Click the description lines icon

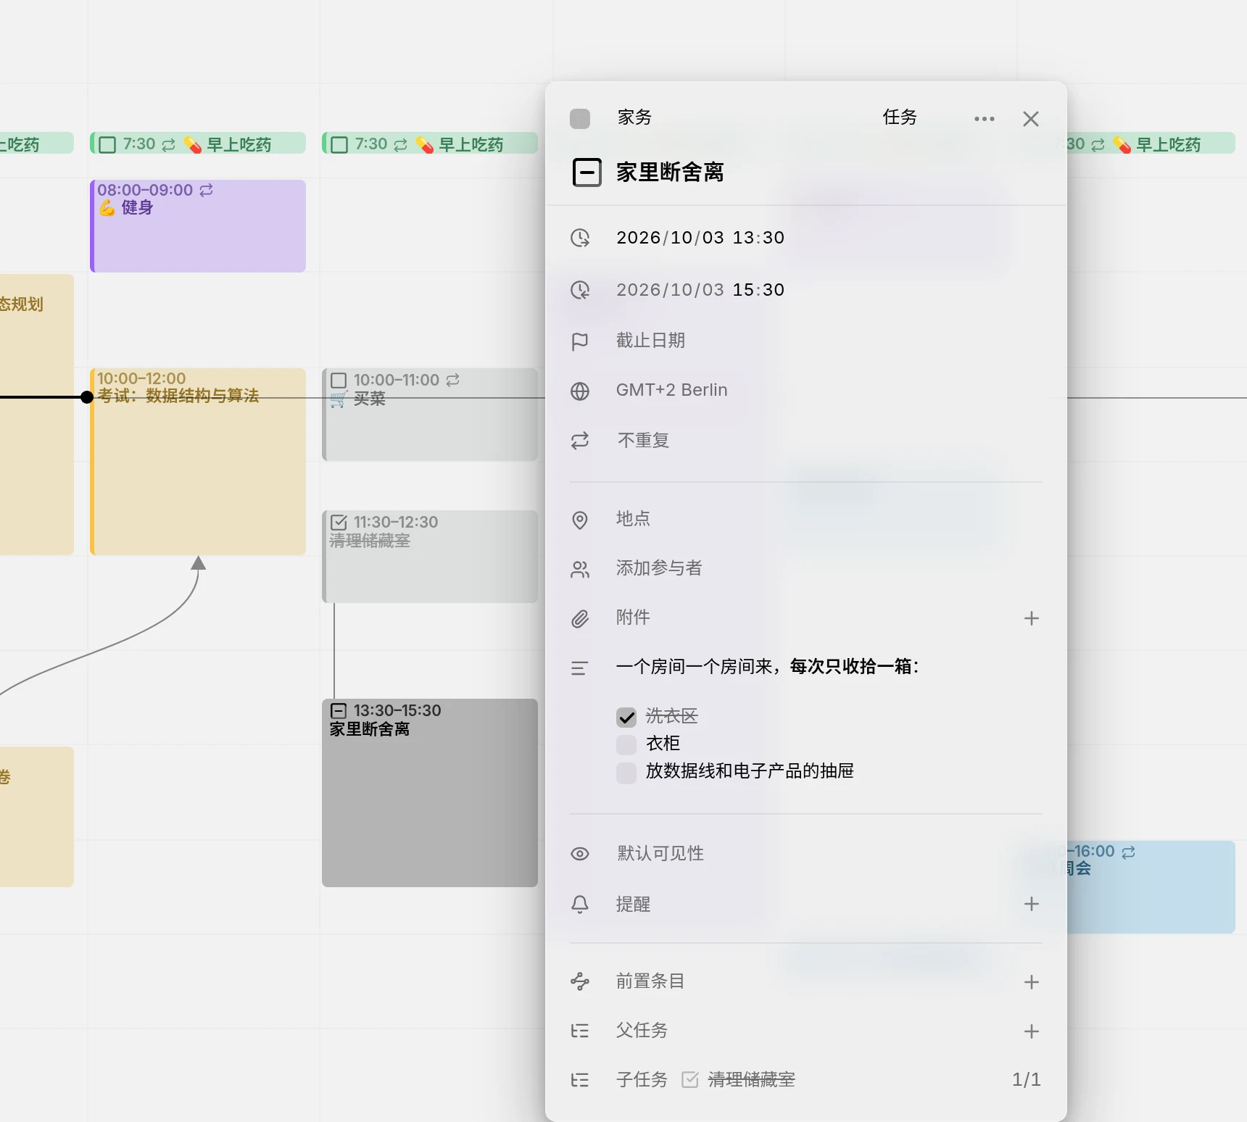[x=579, y=668]
